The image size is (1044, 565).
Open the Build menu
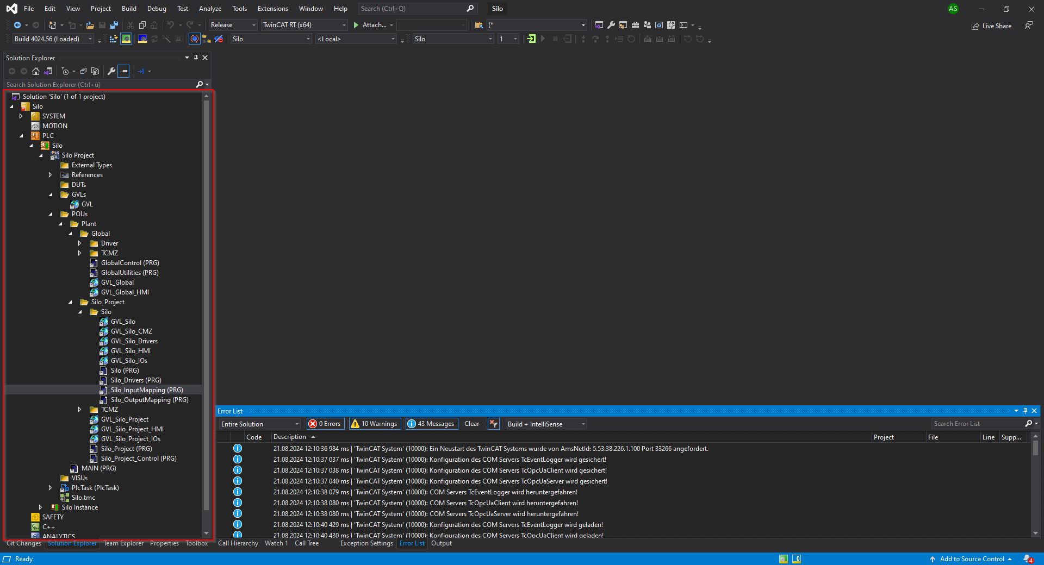coord(129,9)
